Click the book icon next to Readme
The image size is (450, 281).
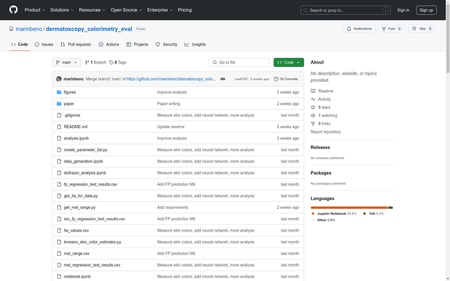(x=313, y=91)
